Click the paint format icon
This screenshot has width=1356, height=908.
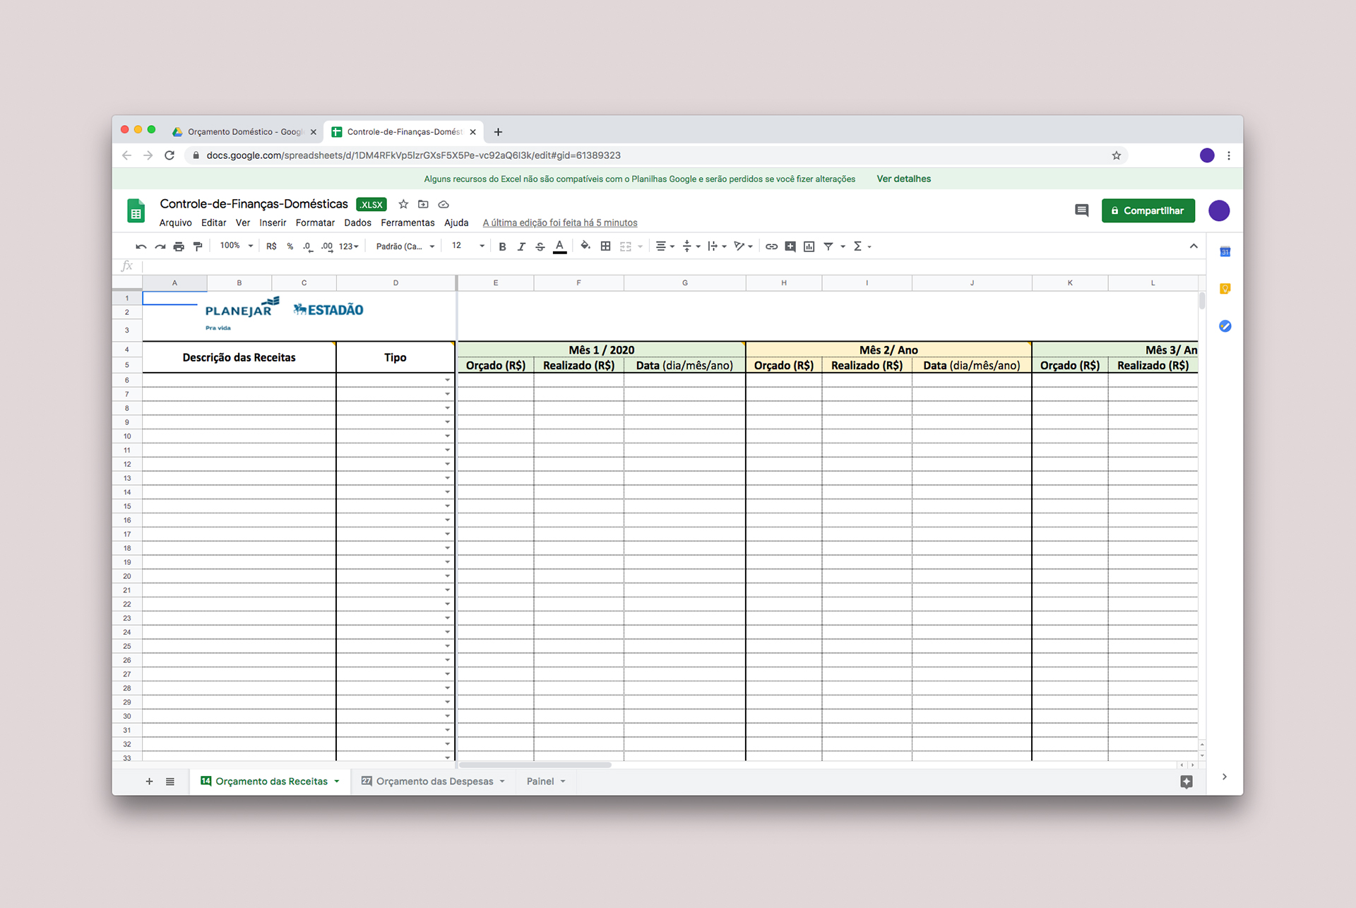[198, 246]
